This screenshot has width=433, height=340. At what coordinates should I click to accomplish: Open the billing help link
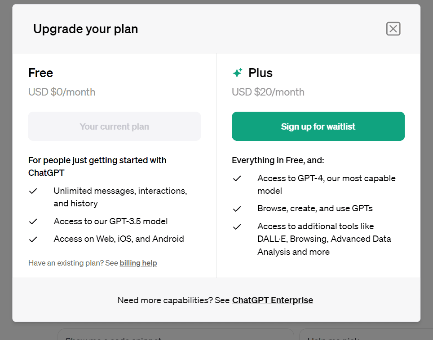click(x=138, y=263)
